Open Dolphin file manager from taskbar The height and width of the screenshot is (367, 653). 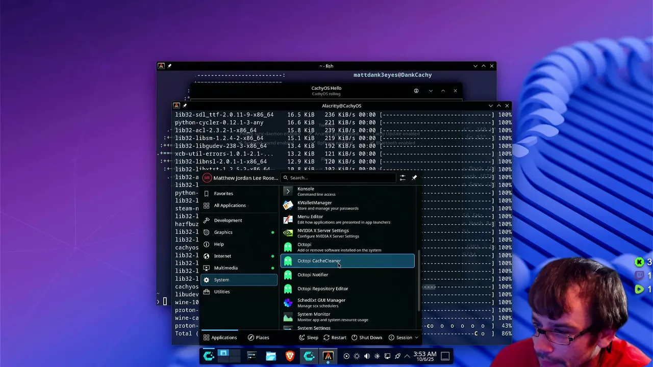click(x=271, y=356)
